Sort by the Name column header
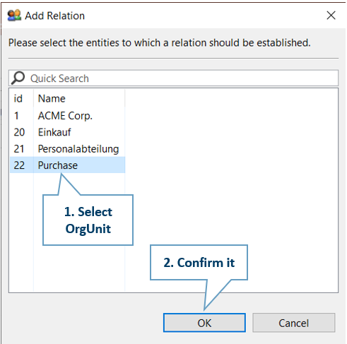The width and height of the screenshot is (347, 344). (x=79, y=98)
